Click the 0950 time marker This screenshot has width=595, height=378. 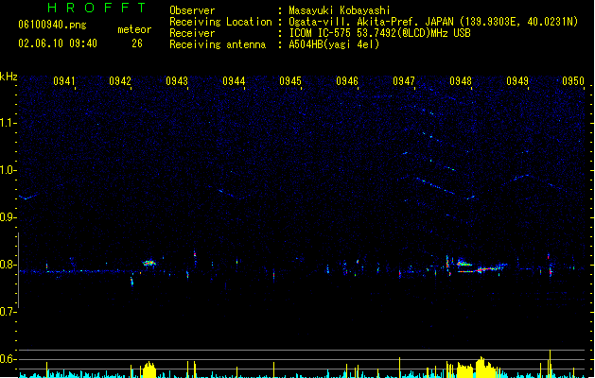coord(573,81)
